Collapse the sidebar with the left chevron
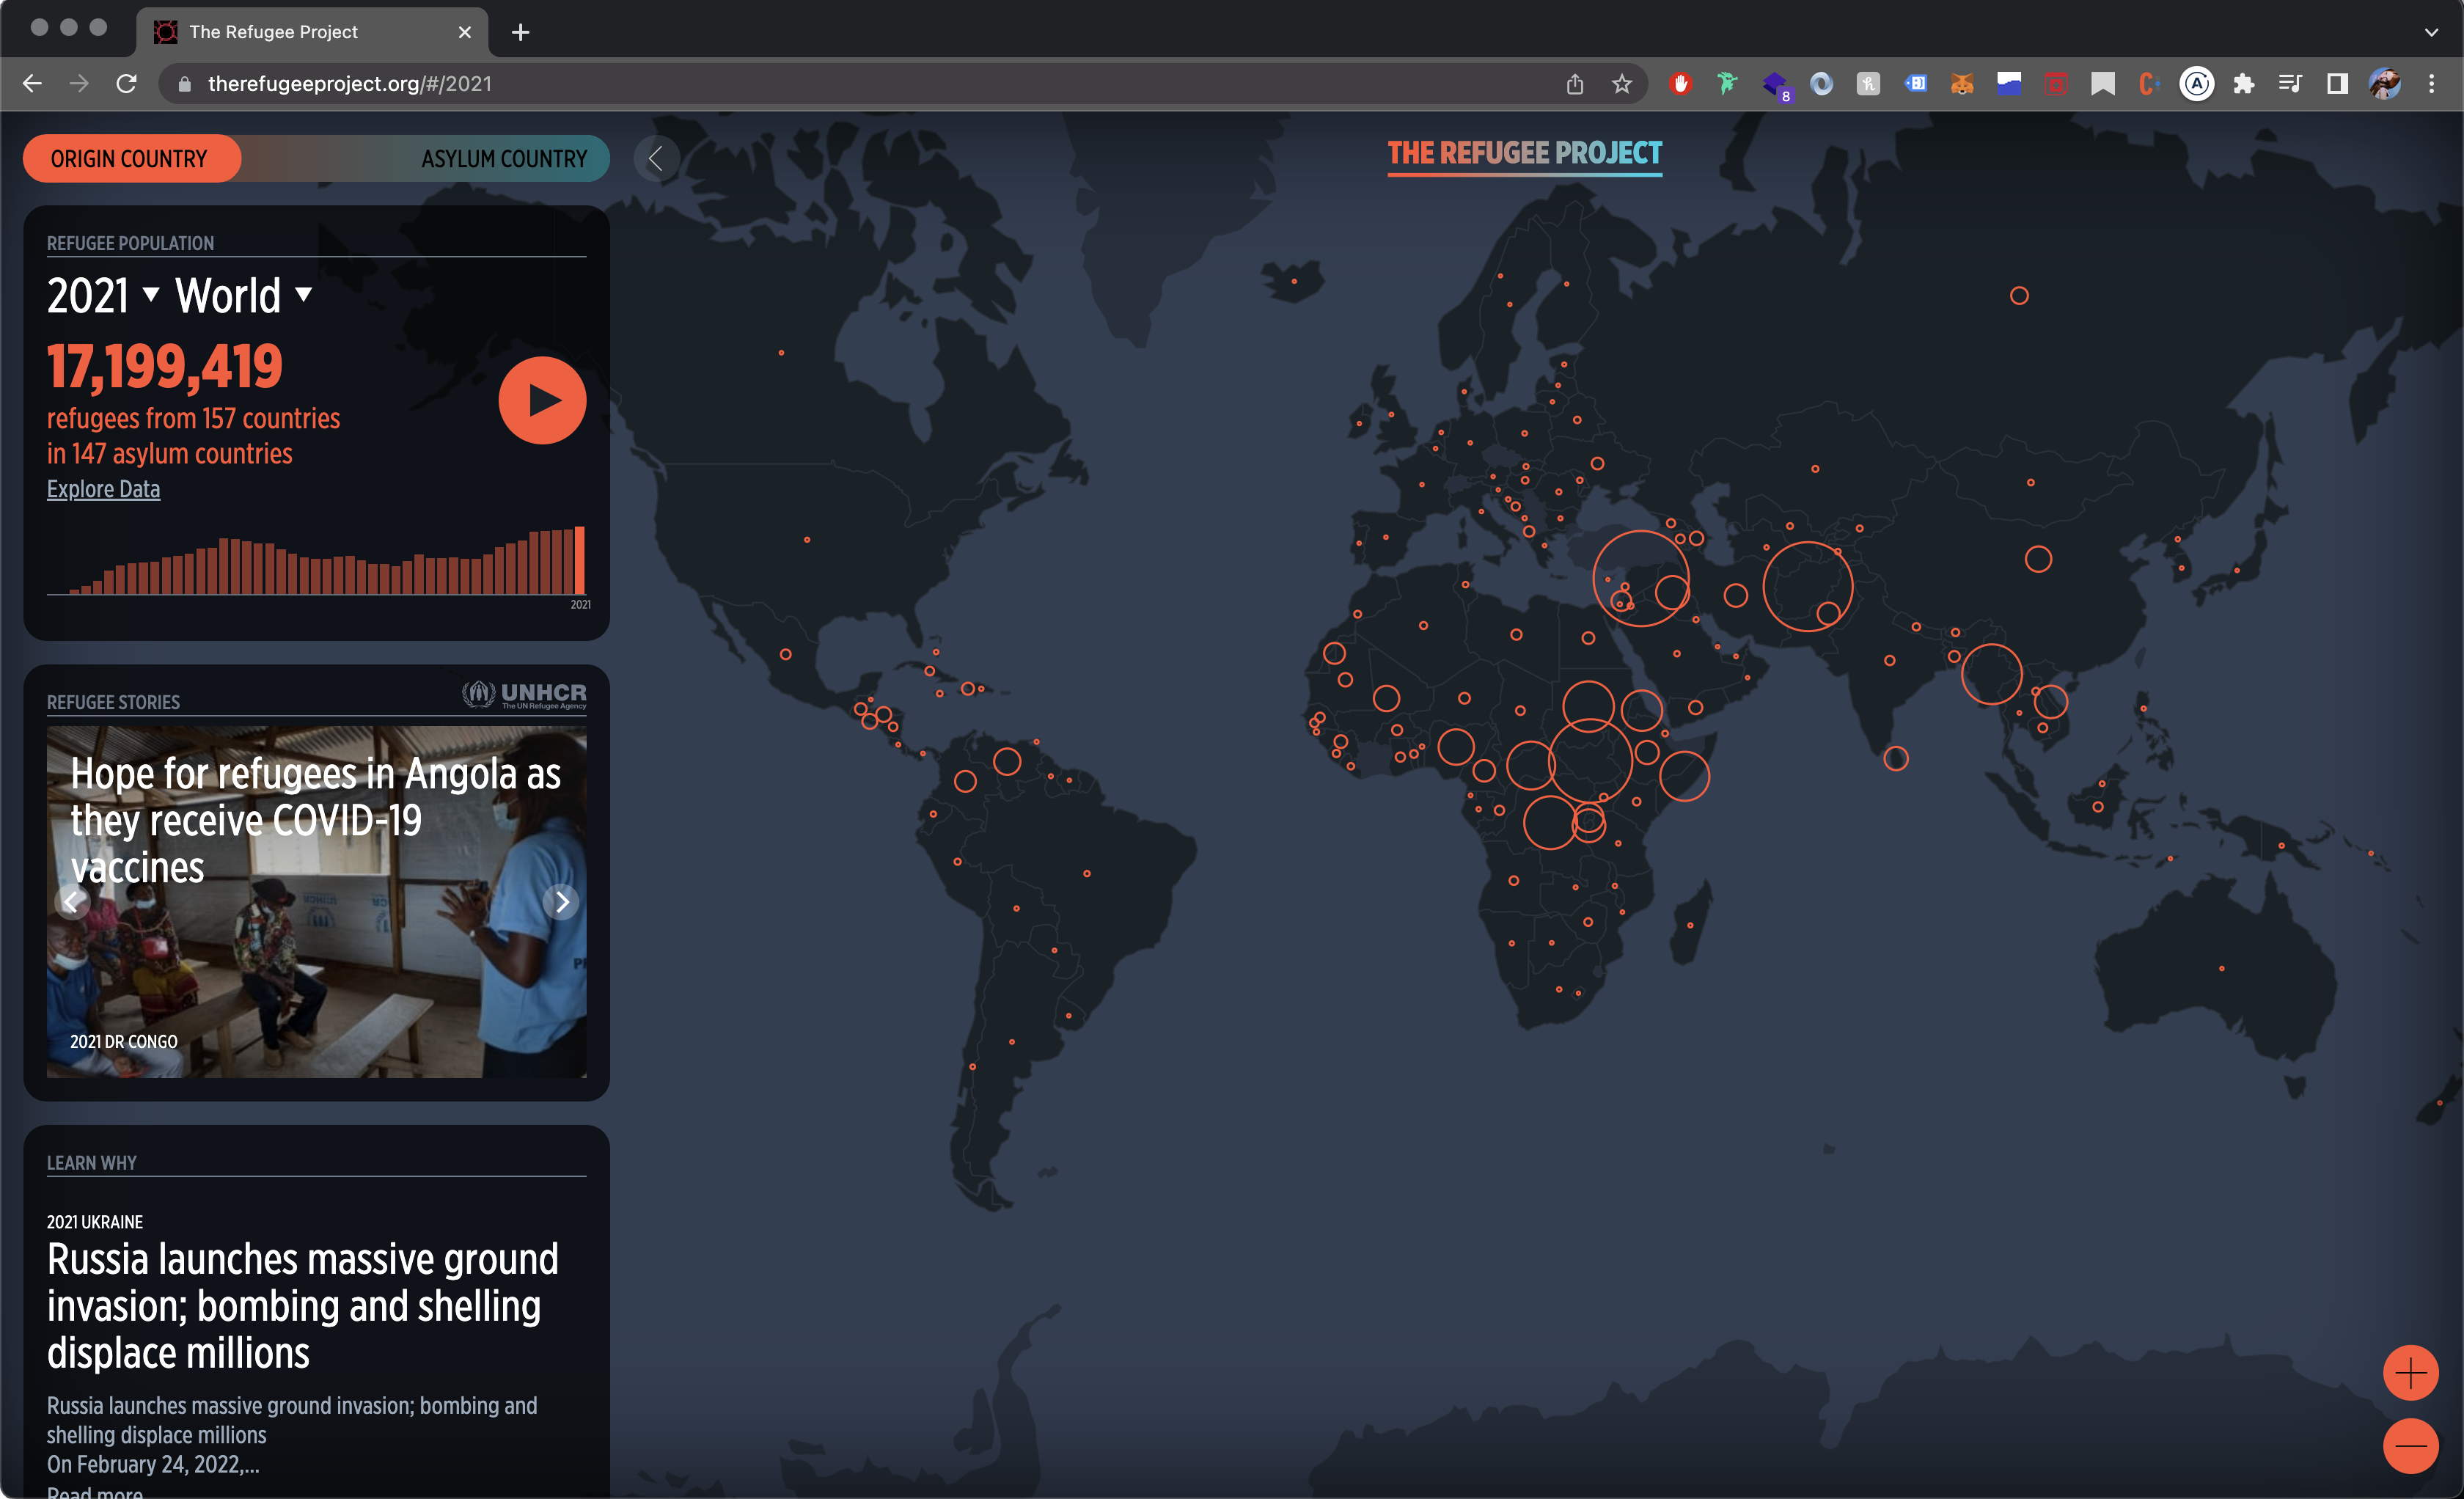This screenshot has height=1499, width=2464. pos(656,158)
